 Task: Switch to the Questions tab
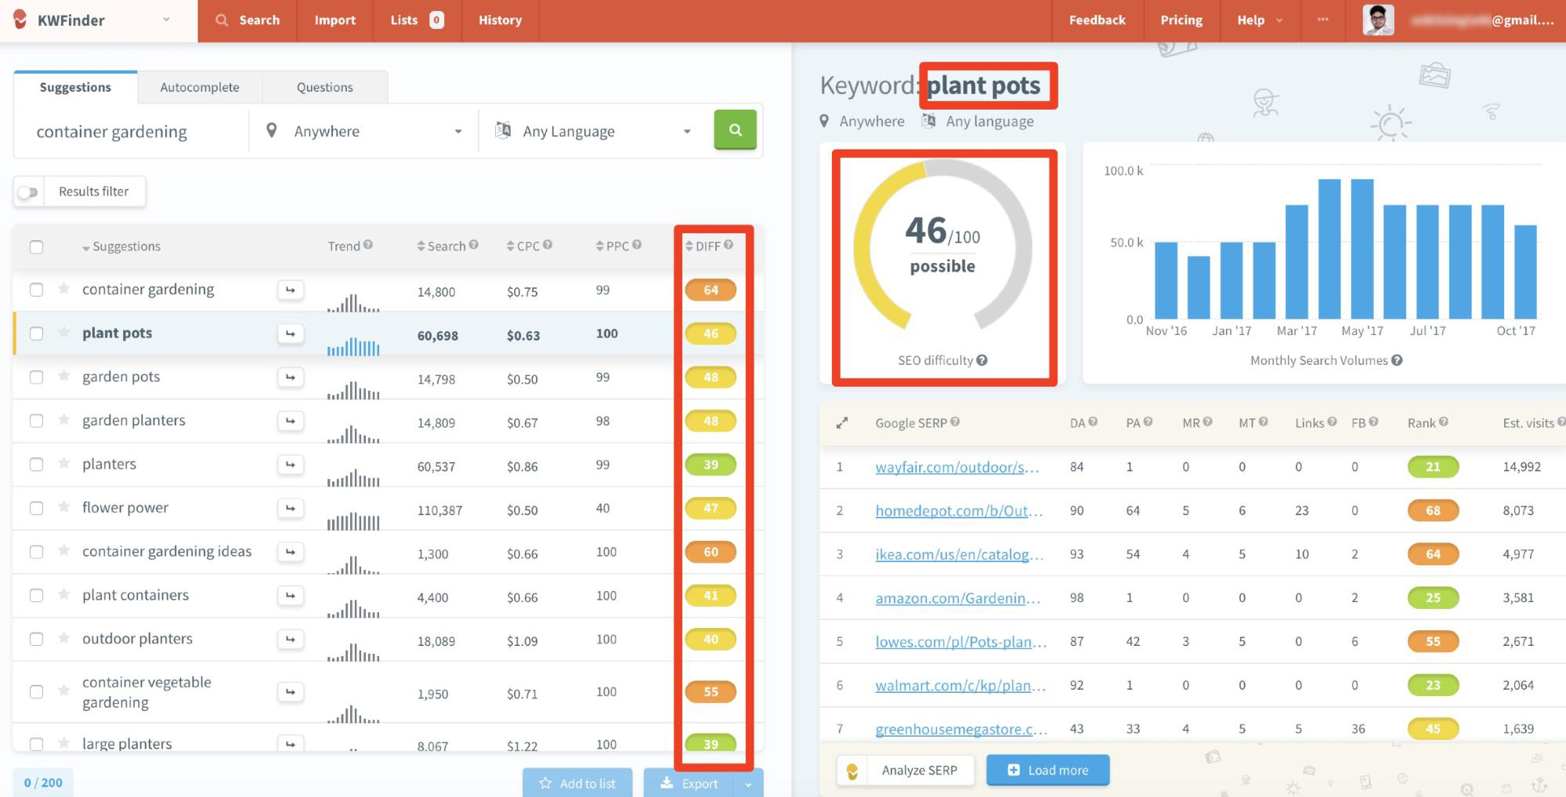324,87
